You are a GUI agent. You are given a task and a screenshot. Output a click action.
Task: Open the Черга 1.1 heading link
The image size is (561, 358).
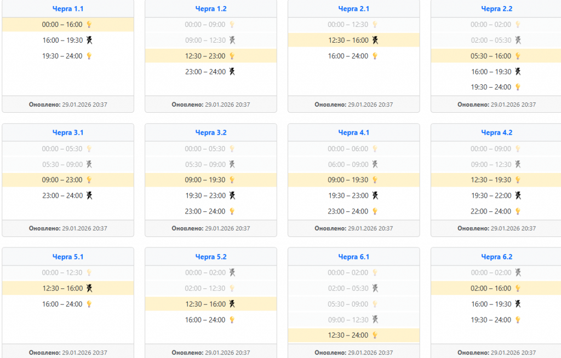pyautogui.click(x=68, y=9)
